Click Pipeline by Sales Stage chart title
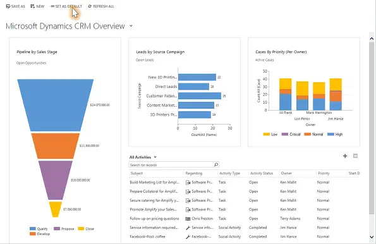 [x=37, y=52]
